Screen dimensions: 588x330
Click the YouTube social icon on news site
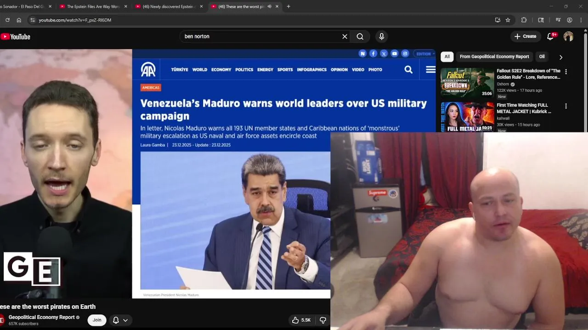394,54
